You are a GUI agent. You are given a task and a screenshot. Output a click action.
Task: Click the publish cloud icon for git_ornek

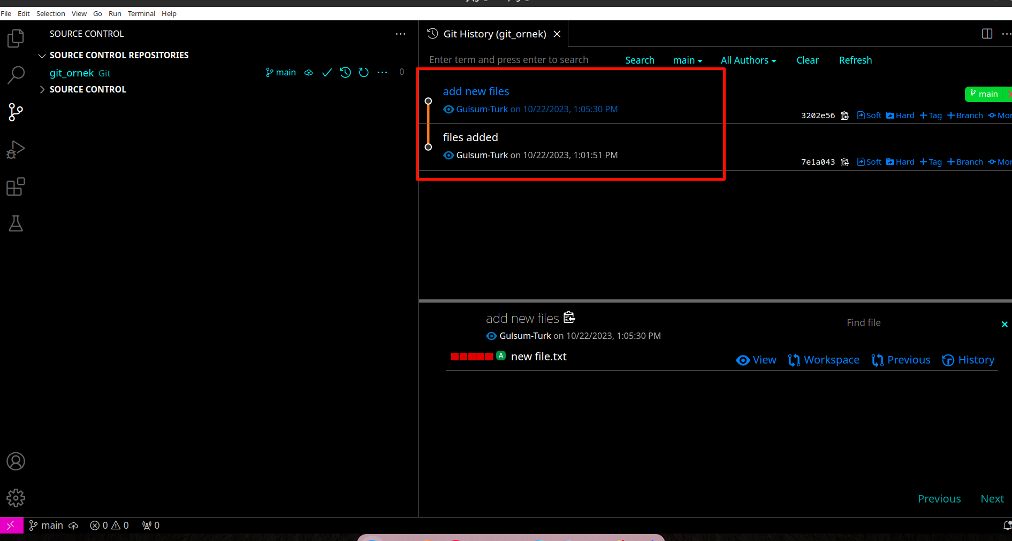(x=309, y=73)
